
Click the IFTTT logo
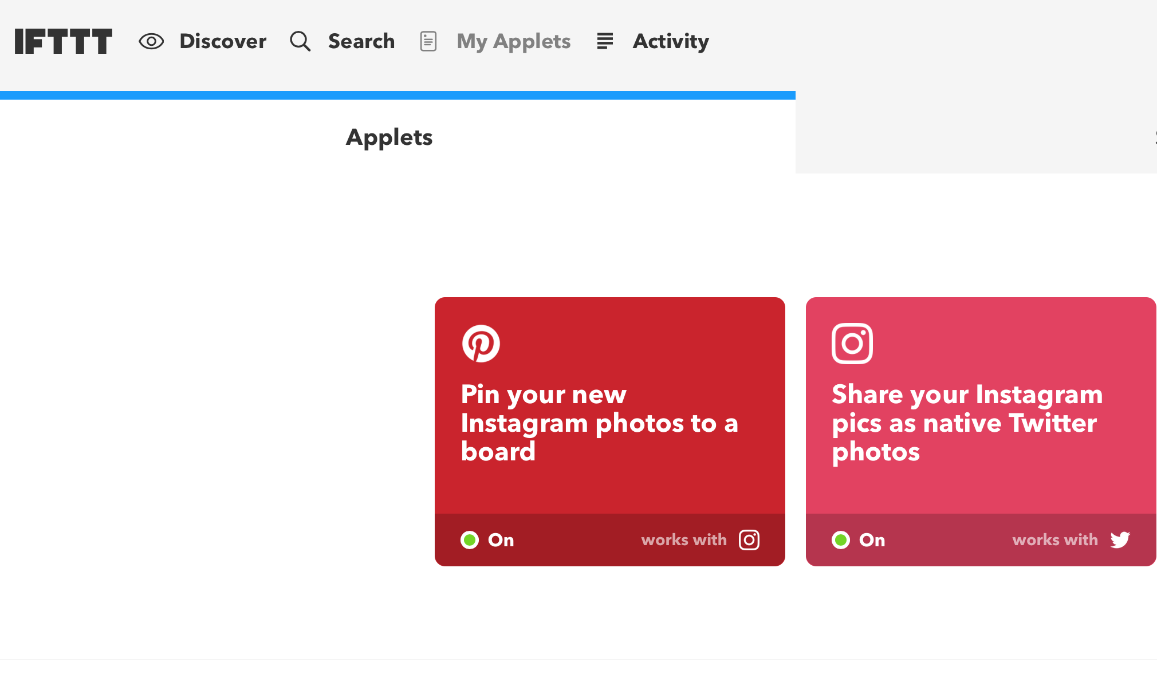(63, 41)
